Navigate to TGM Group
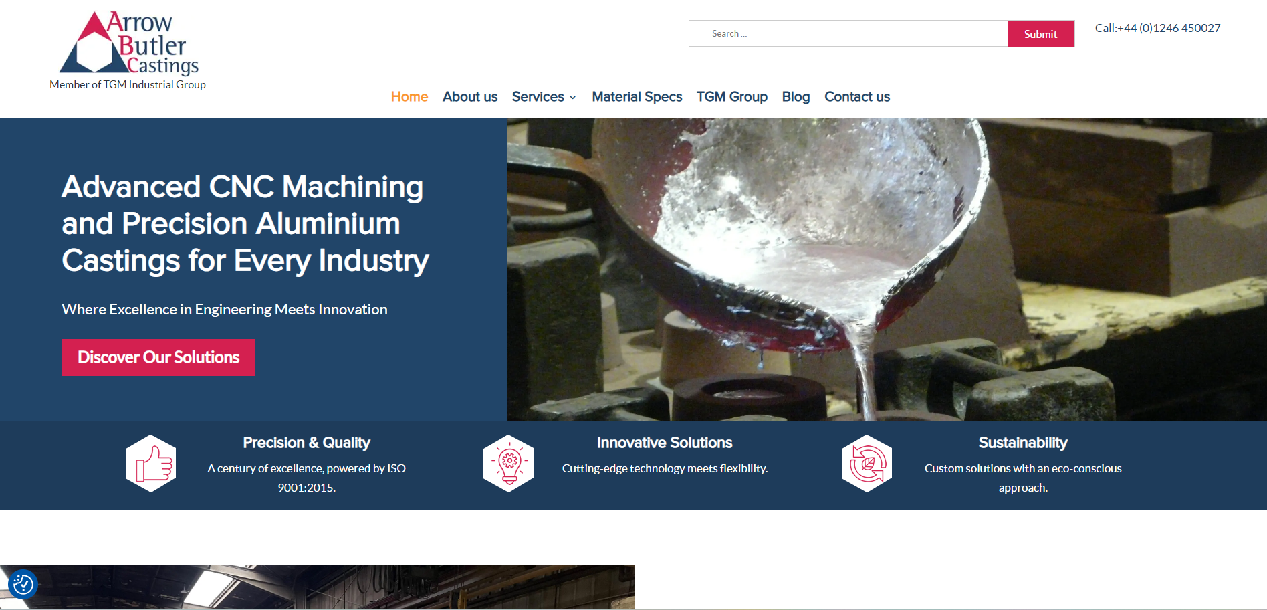This screenshot has width=1267, height=610. click(x=731, y=97)
